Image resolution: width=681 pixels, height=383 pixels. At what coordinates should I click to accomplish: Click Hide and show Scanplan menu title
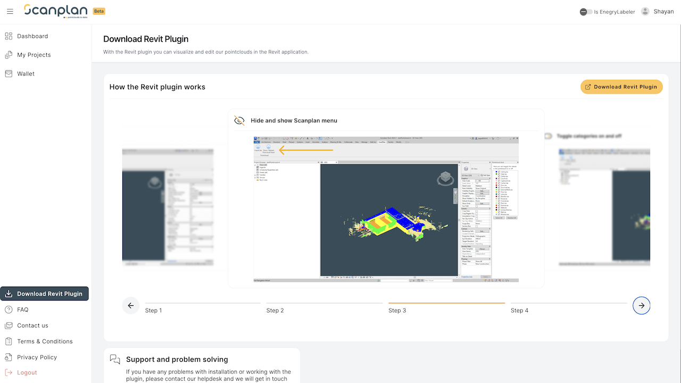click(x=294, y=121)
